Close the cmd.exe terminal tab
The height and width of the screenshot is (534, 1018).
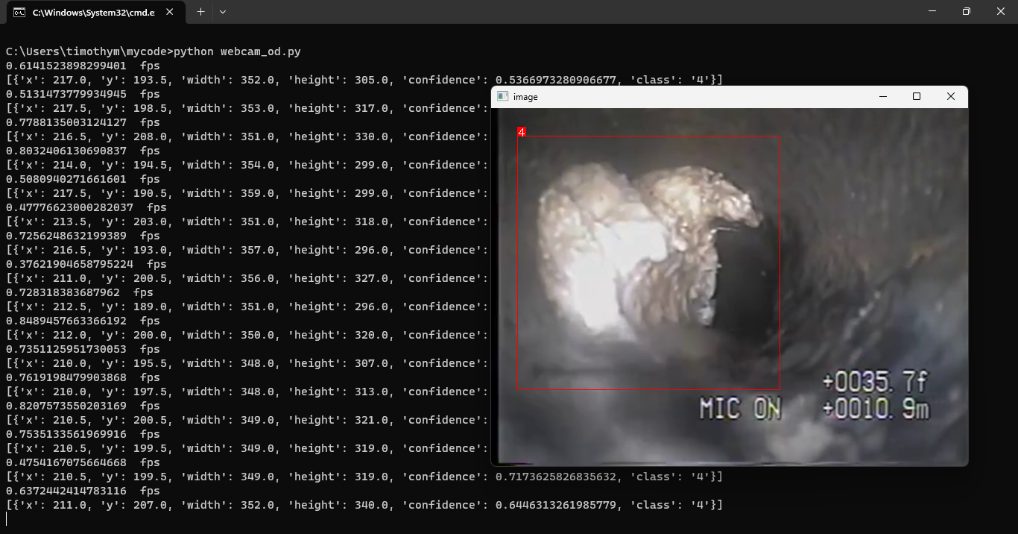(171, 12)
